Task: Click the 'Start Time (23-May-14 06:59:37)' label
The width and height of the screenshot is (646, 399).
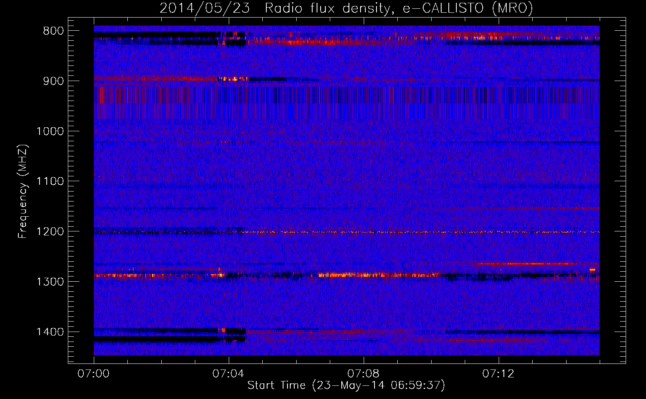Action: click(346, 385)
